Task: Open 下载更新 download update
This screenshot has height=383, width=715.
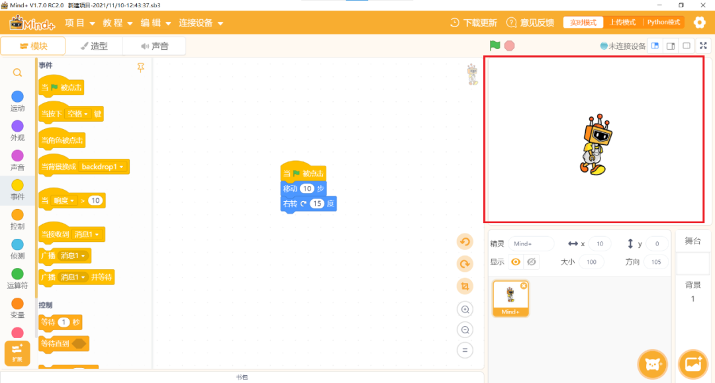Action: (473, 22)
